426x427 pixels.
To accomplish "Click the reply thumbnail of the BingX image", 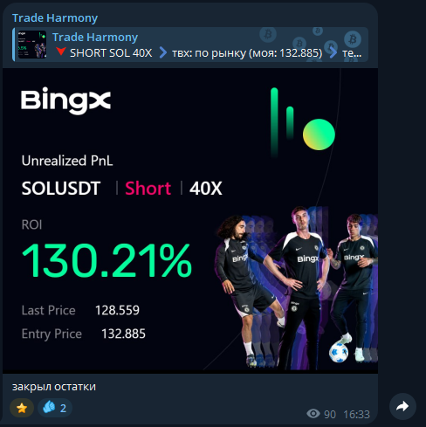I will tap(32, 45).
